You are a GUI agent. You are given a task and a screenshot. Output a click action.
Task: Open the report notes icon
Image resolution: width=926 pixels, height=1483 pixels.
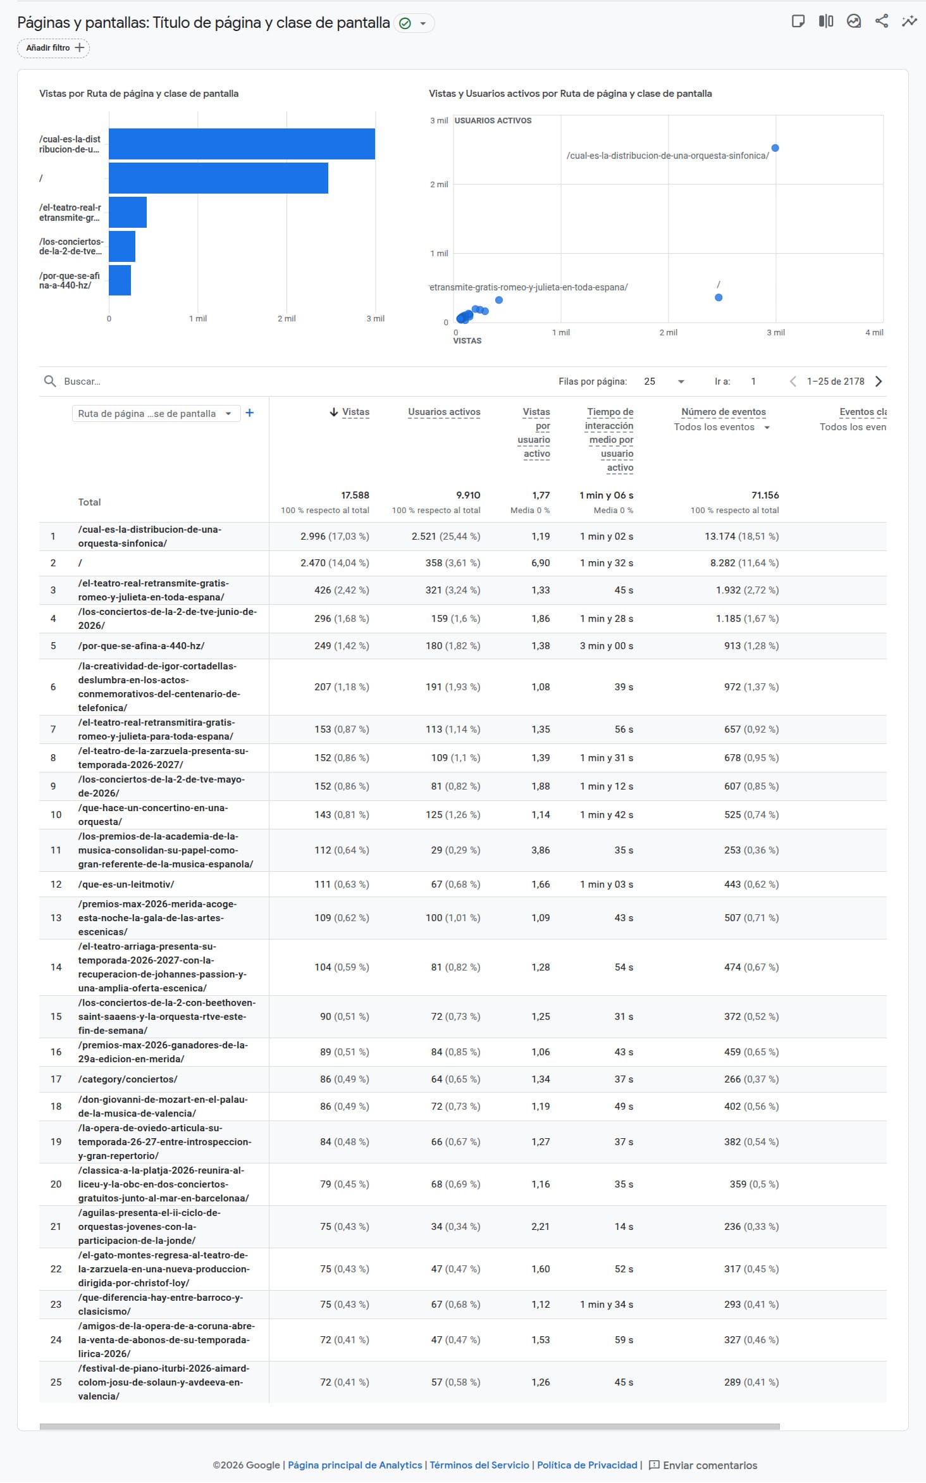[x=798, y=22]
